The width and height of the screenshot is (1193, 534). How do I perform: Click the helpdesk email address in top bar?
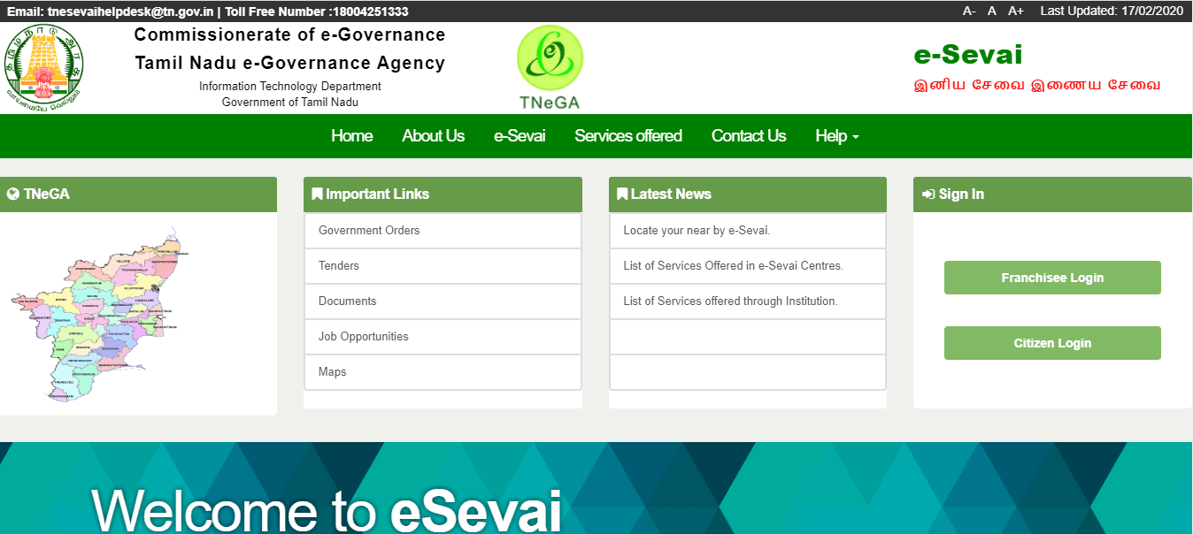point(129,11)
